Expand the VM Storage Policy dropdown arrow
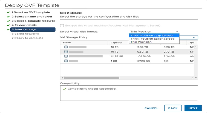Screen dimensions: 207x113 pyautogui.click(x=194, y=37)
